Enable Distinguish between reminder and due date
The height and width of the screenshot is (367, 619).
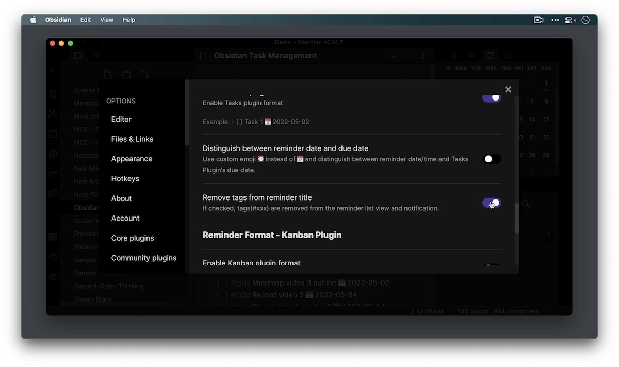click(492, 159)
